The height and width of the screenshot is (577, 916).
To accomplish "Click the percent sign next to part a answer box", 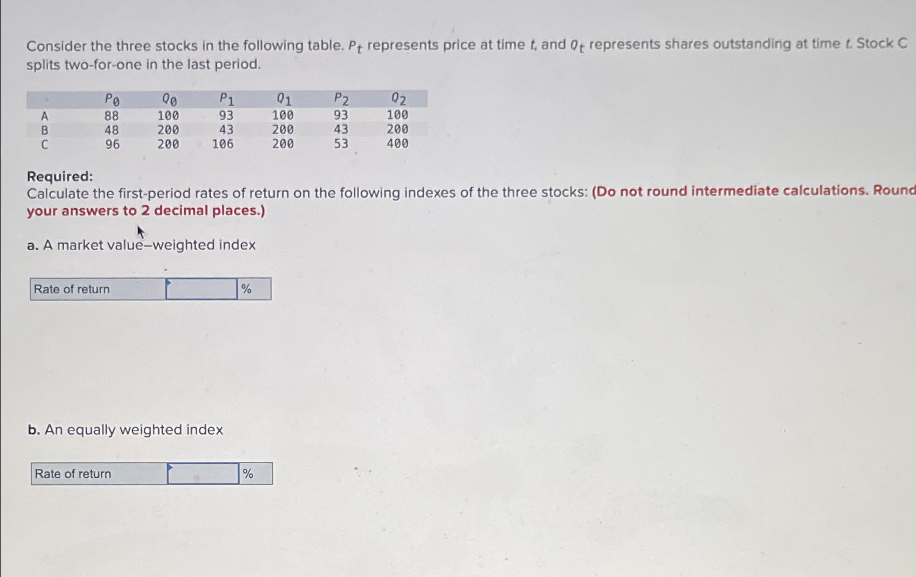I will 247,289.
